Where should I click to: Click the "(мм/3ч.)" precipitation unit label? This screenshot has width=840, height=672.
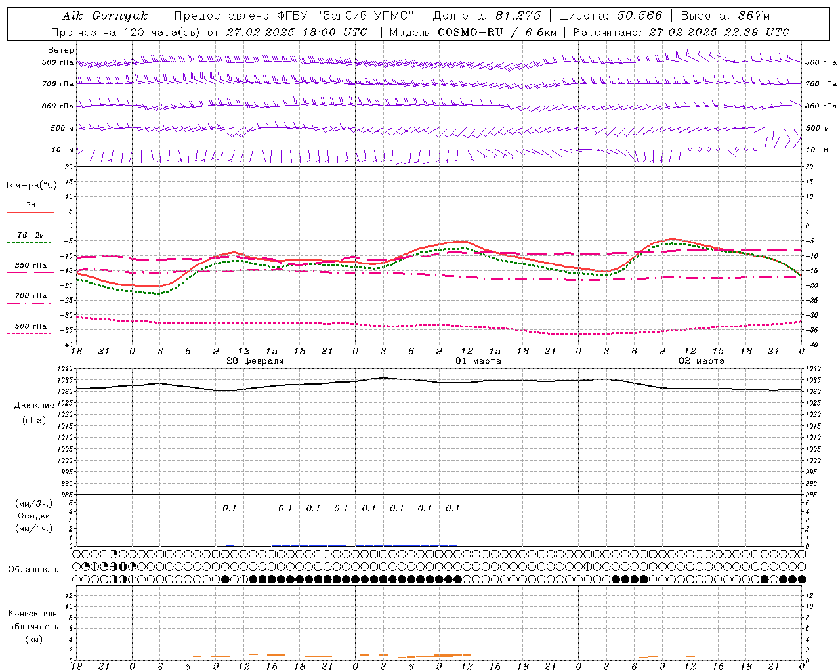pos(34,503)
